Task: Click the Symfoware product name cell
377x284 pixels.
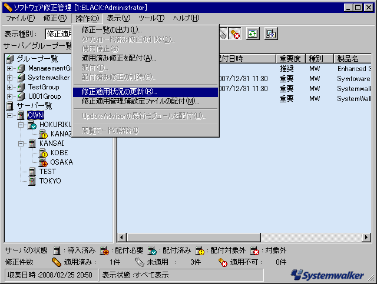Action: pyautogui.click(x=353, y=79)
